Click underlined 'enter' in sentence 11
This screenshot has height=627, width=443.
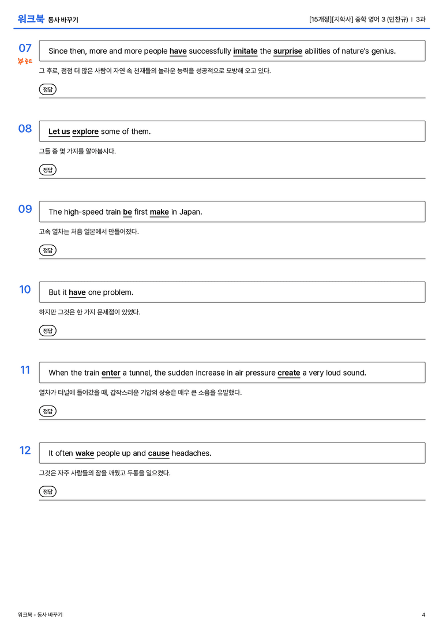[111, 373]
